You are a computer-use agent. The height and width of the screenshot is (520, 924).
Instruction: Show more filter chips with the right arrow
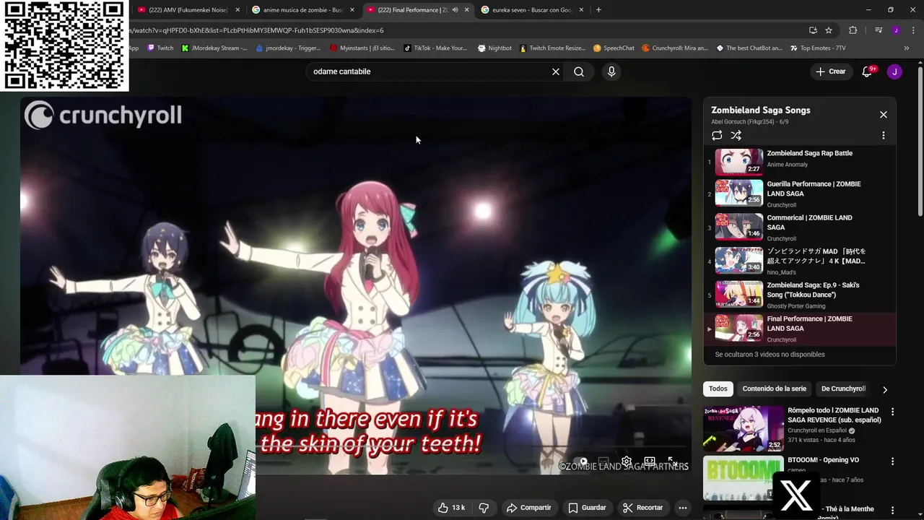[885, 389]
